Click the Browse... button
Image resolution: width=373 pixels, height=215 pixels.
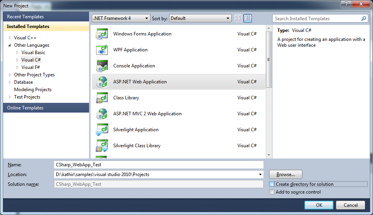(286, 174)
